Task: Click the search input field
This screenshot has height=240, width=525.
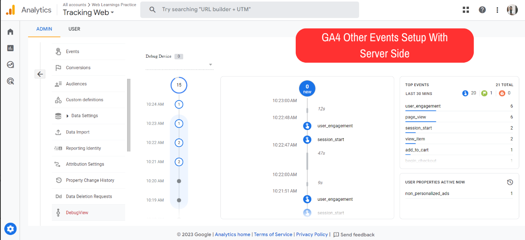Action: (250, 10)
